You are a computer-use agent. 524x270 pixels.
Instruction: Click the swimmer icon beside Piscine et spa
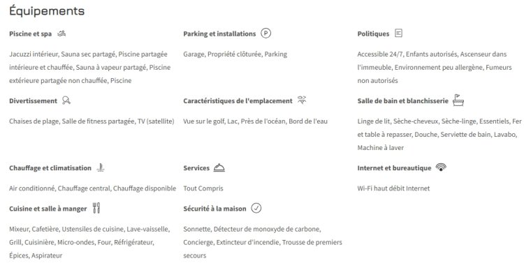[61, 33]
